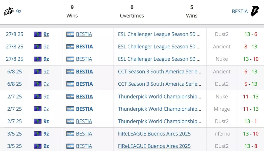Click Argentina flag in 6/8 Dust2 row
The image size is (264, 151).
pyautogui.click(x=70, y=84)
